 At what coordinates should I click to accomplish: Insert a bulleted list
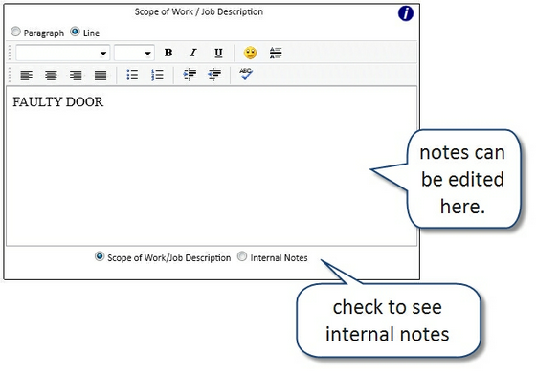click(x=132, y=75)
